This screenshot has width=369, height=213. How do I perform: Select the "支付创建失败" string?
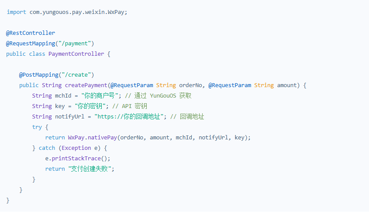(90, 169)
